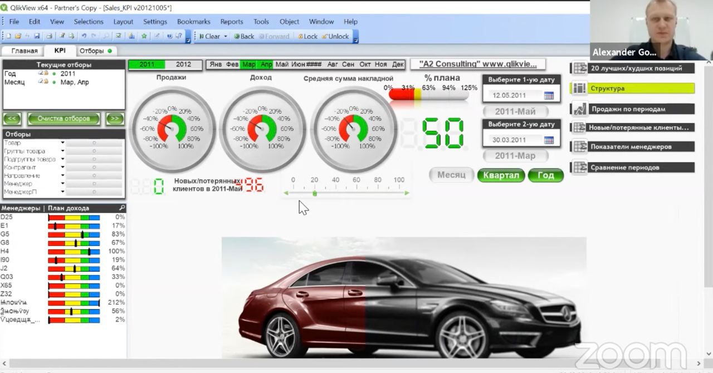Image resolution: width=713 pixels, height=373 pixels.
Task: Select the Месяц period button
Action: tap(451, 175)
